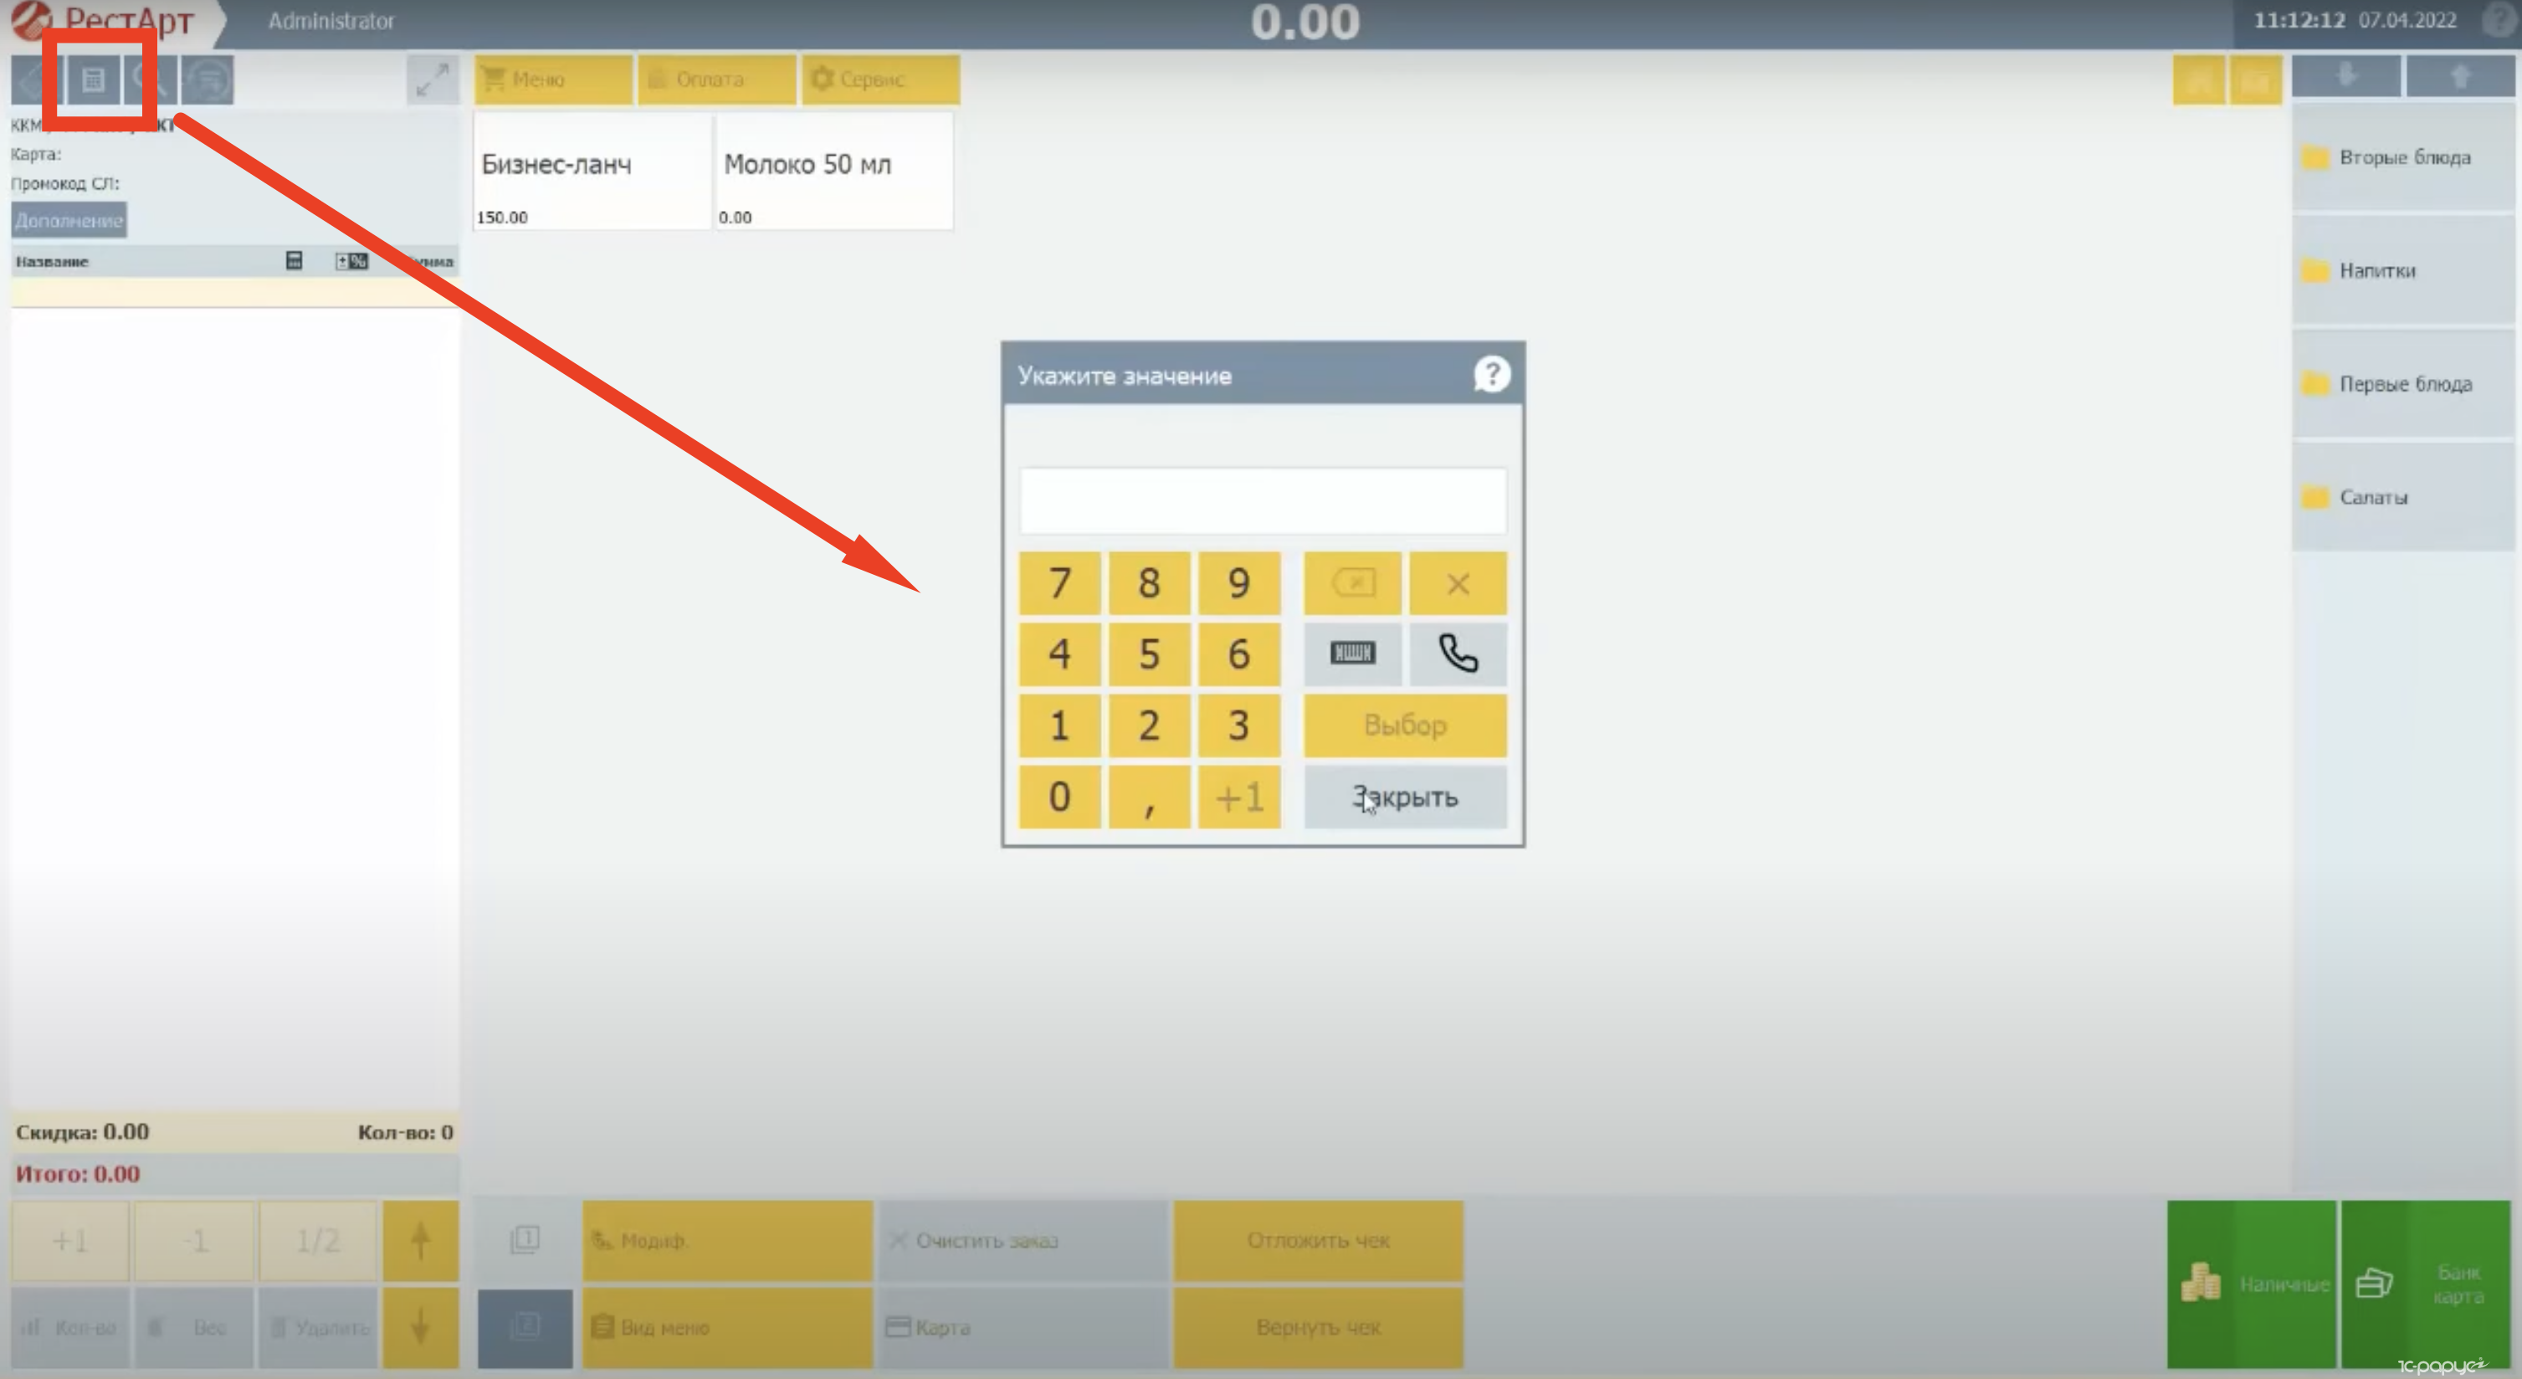Open the Оплата tab
The height and width of the screenshot is (1379, 2522).
(716, 79)
